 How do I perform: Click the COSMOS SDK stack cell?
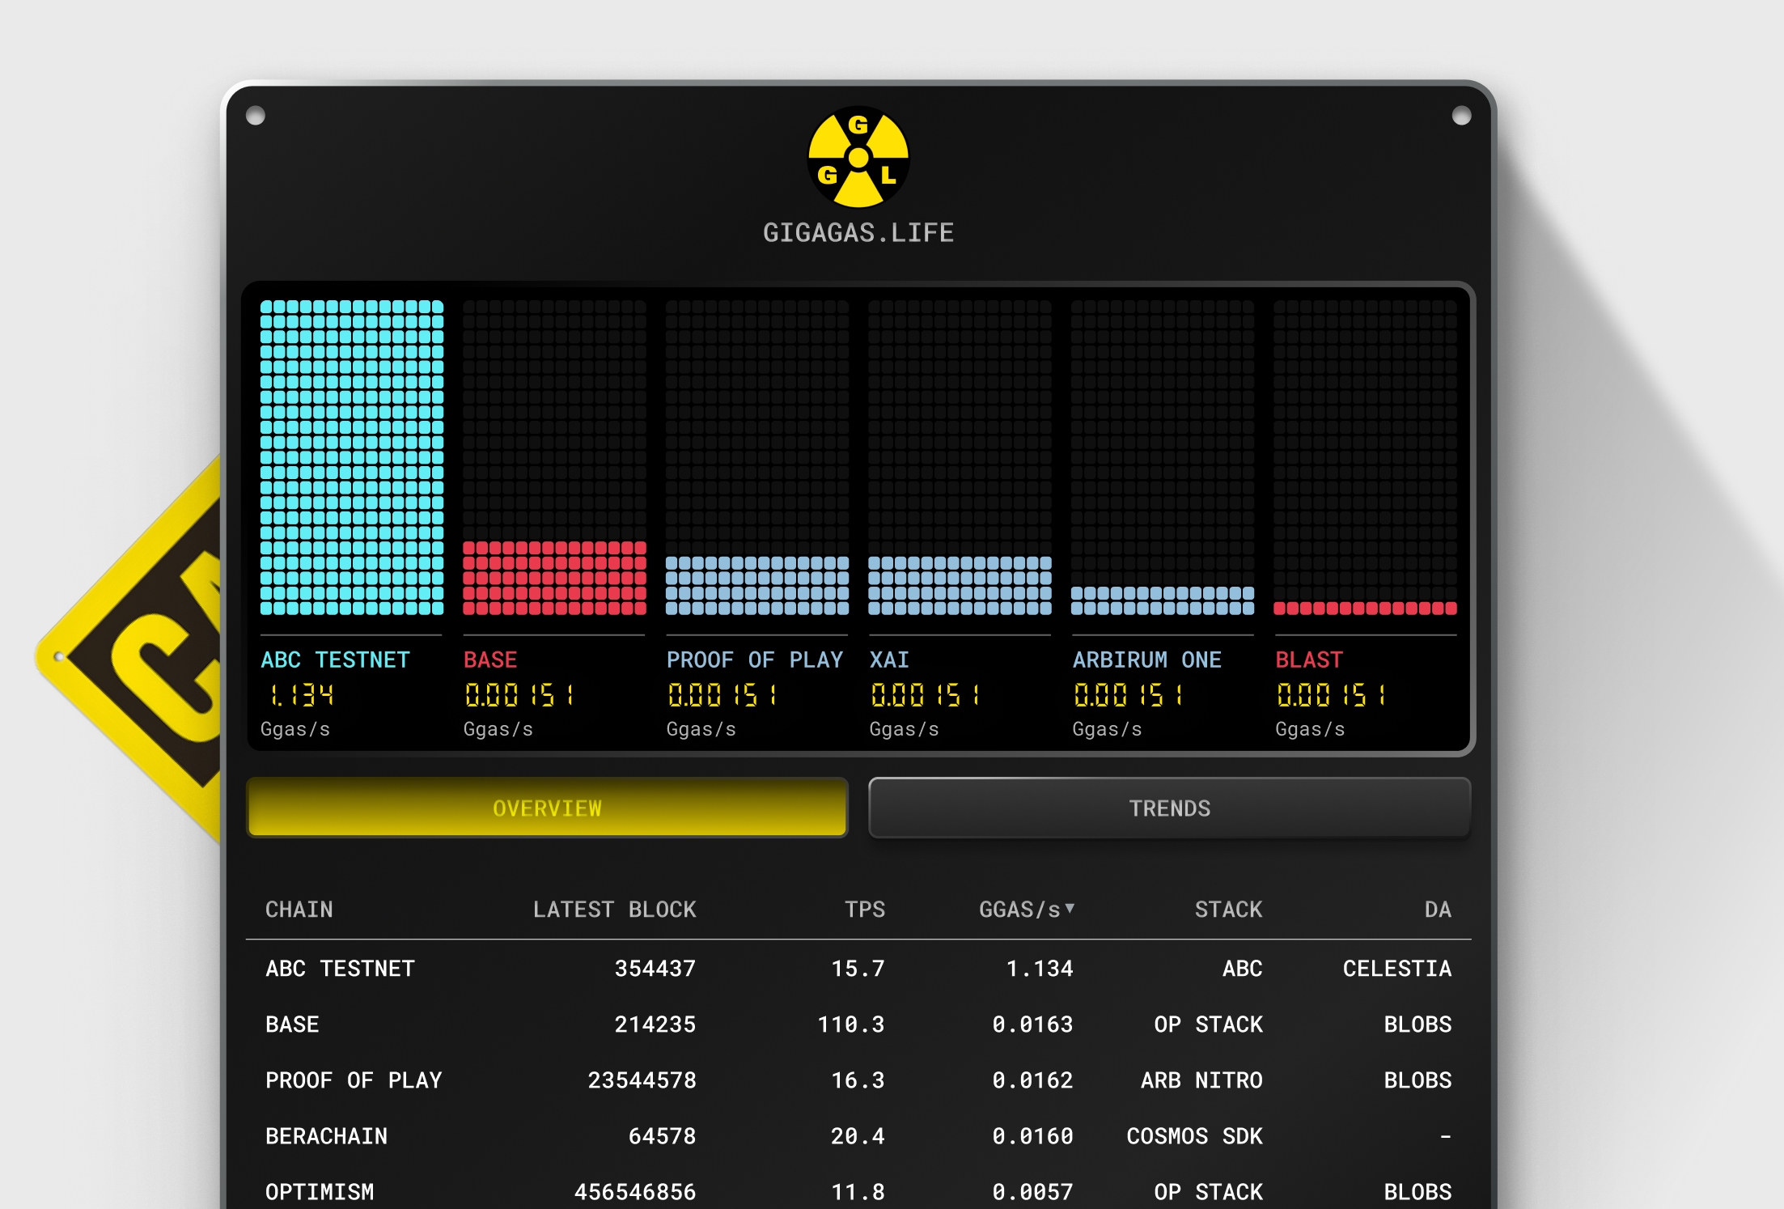point(1194,1135)
